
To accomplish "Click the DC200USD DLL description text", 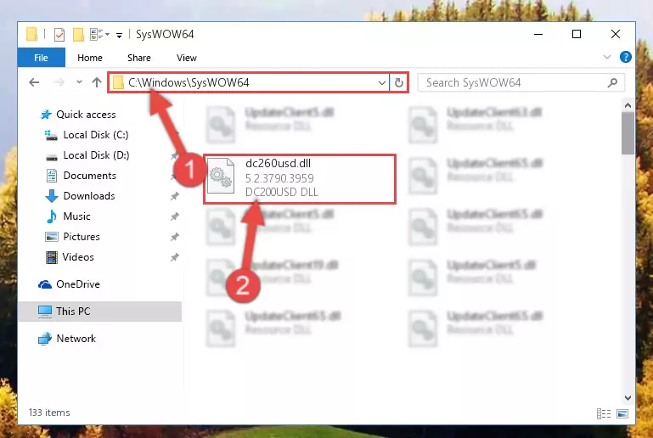I will coord(282,193).
